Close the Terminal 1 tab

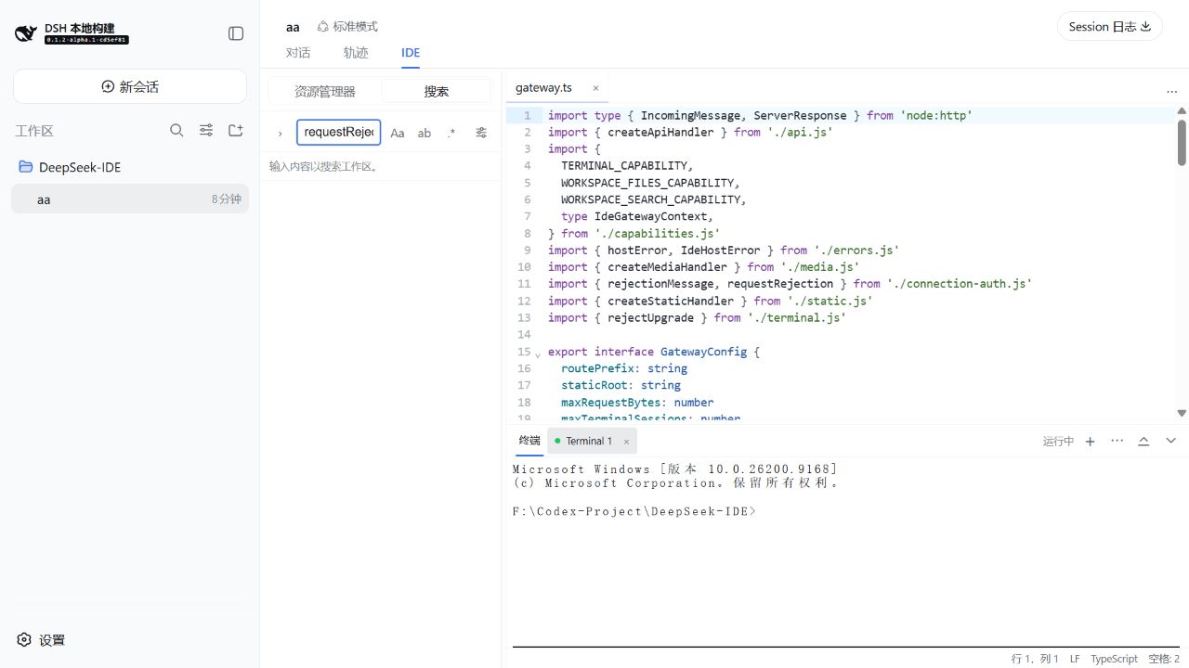[x=626, y=442]
